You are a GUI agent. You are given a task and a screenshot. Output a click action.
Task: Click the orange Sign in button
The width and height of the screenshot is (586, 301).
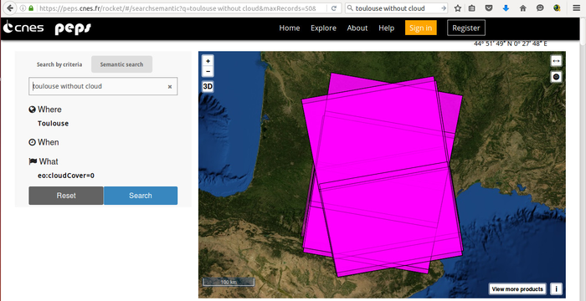click(x=421, y=28)
